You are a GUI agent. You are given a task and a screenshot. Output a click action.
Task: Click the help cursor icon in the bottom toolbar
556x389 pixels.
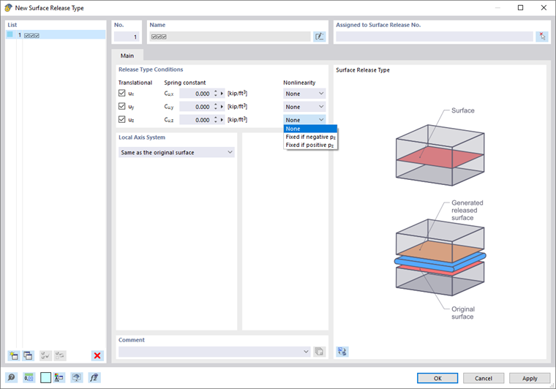(x=77, y=377)
